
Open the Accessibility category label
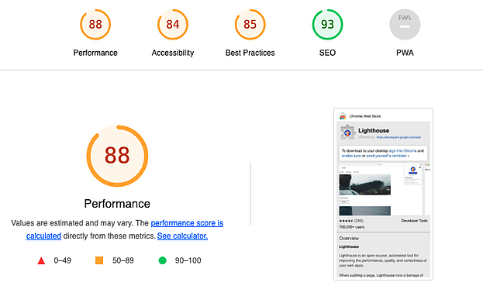[x=173, y=53]
